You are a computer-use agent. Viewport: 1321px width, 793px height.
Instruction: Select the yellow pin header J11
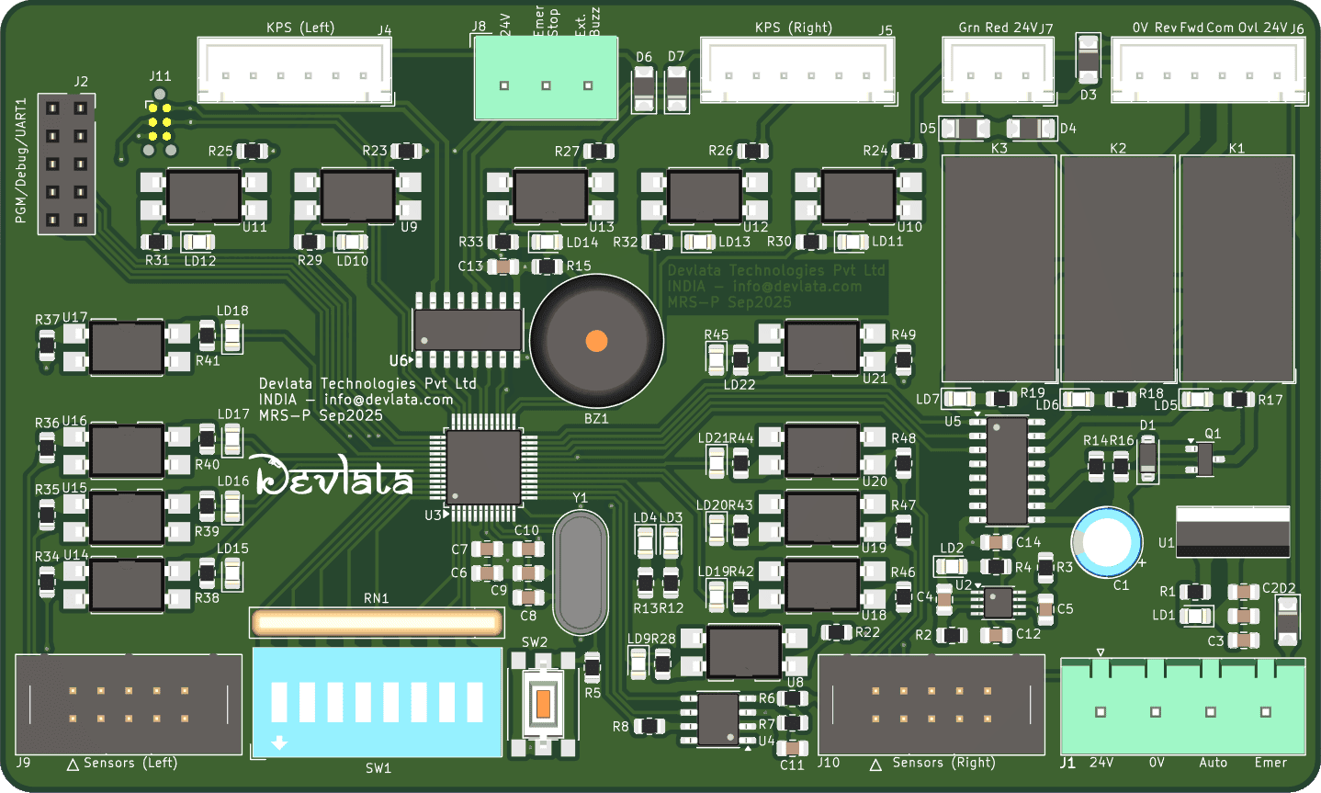point(159,122)
